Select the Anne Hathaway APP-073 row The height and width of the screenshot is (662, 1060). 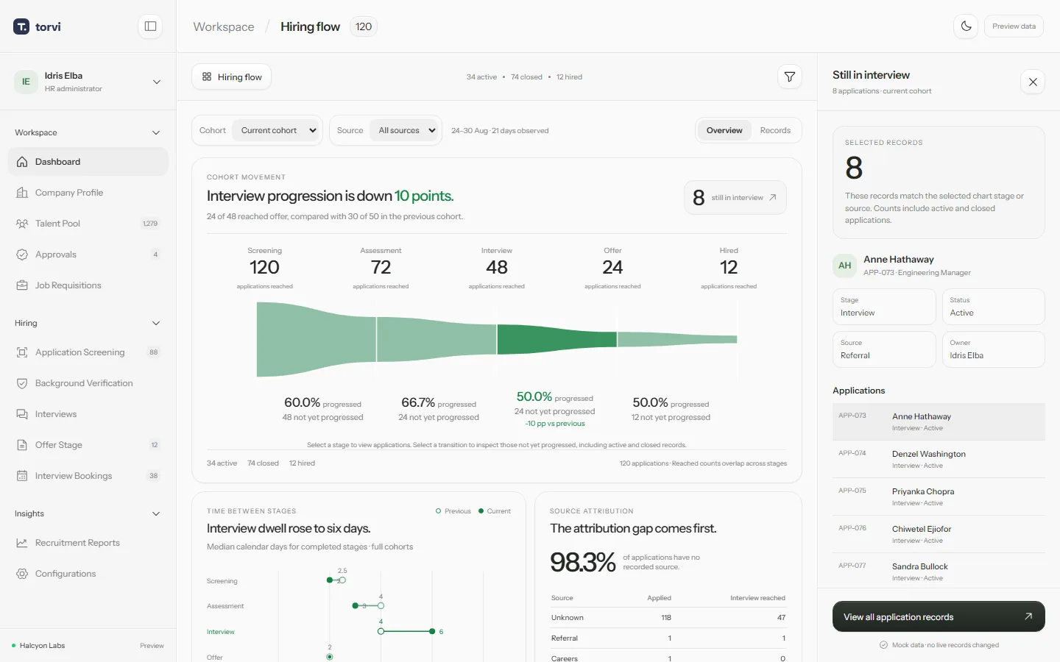pos(939,421)
